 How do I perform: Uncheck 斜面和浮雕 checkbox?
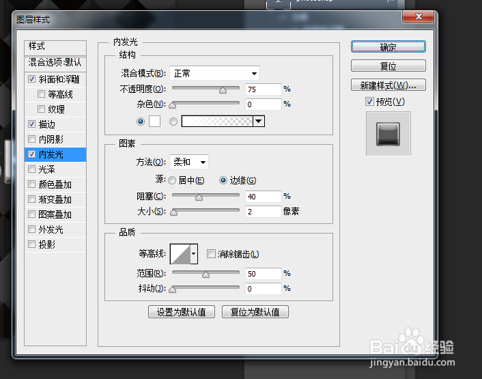(31, 79)
